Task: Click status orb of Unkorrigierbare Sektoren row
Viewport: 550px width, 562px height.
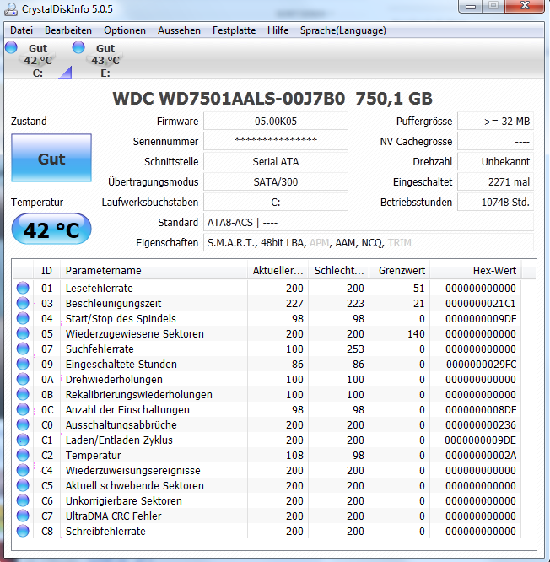Action: click(x=23, y=500)
